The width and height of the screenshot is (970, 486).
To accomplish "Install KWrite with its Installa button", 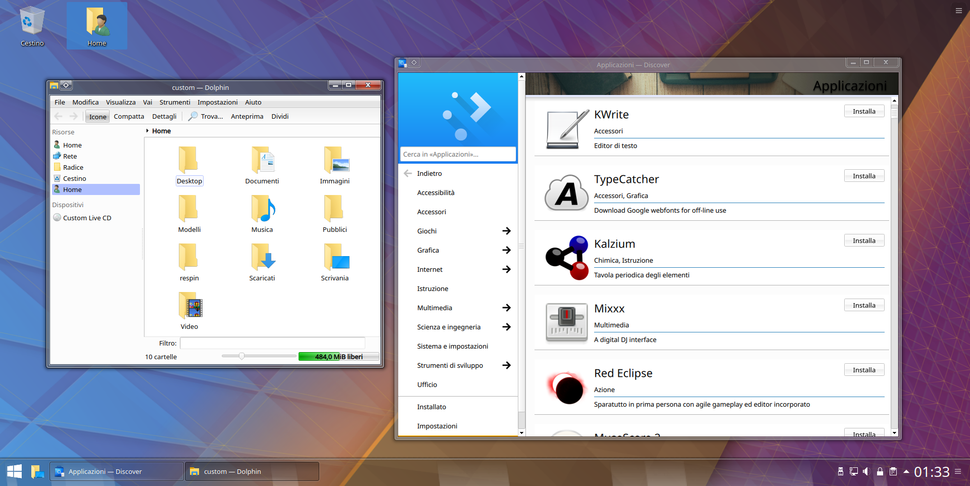I will pyautogui.click(x=864, y=111).
